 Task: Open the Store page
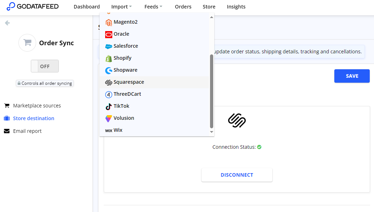click(x=209, y=7)
